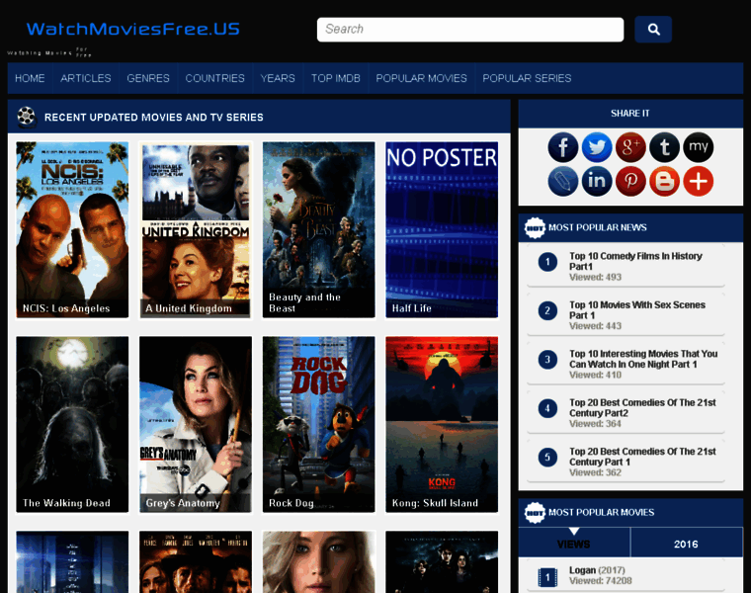The width and height of the screenshot is (751, 593).
Task: Click number 4 badge beside Comedies Part2 news
Action: tap(547, 408)
